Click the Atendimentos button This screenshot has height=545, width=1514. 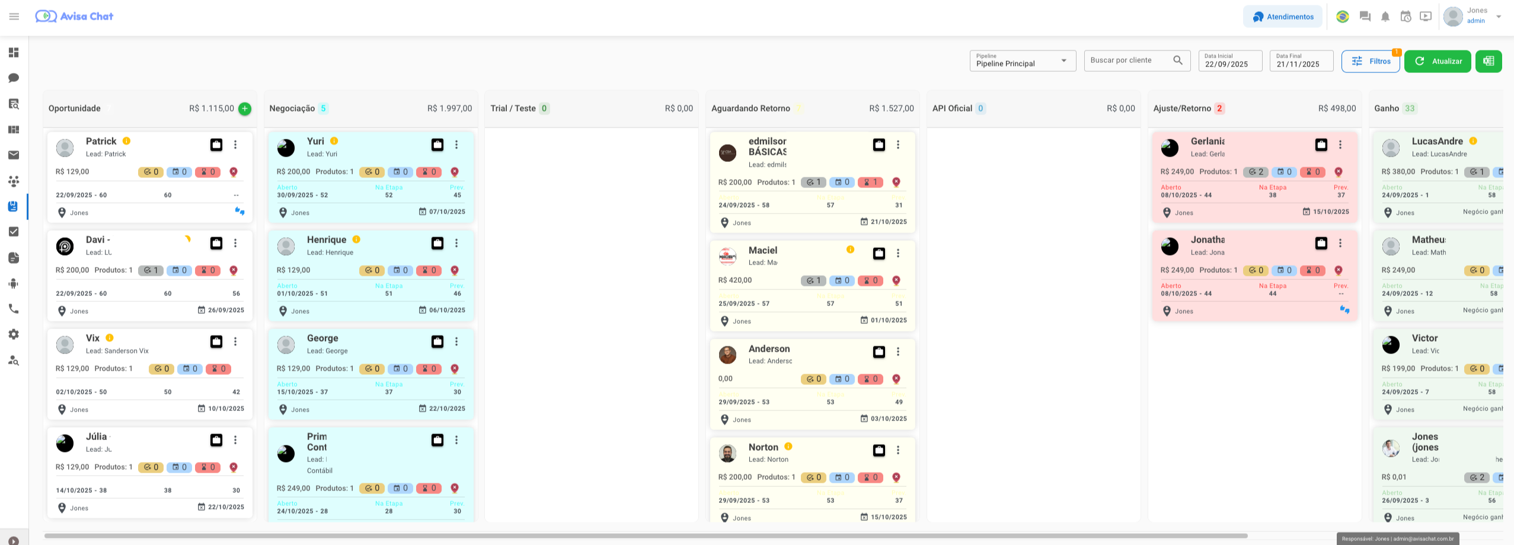tap(1282, 17)
